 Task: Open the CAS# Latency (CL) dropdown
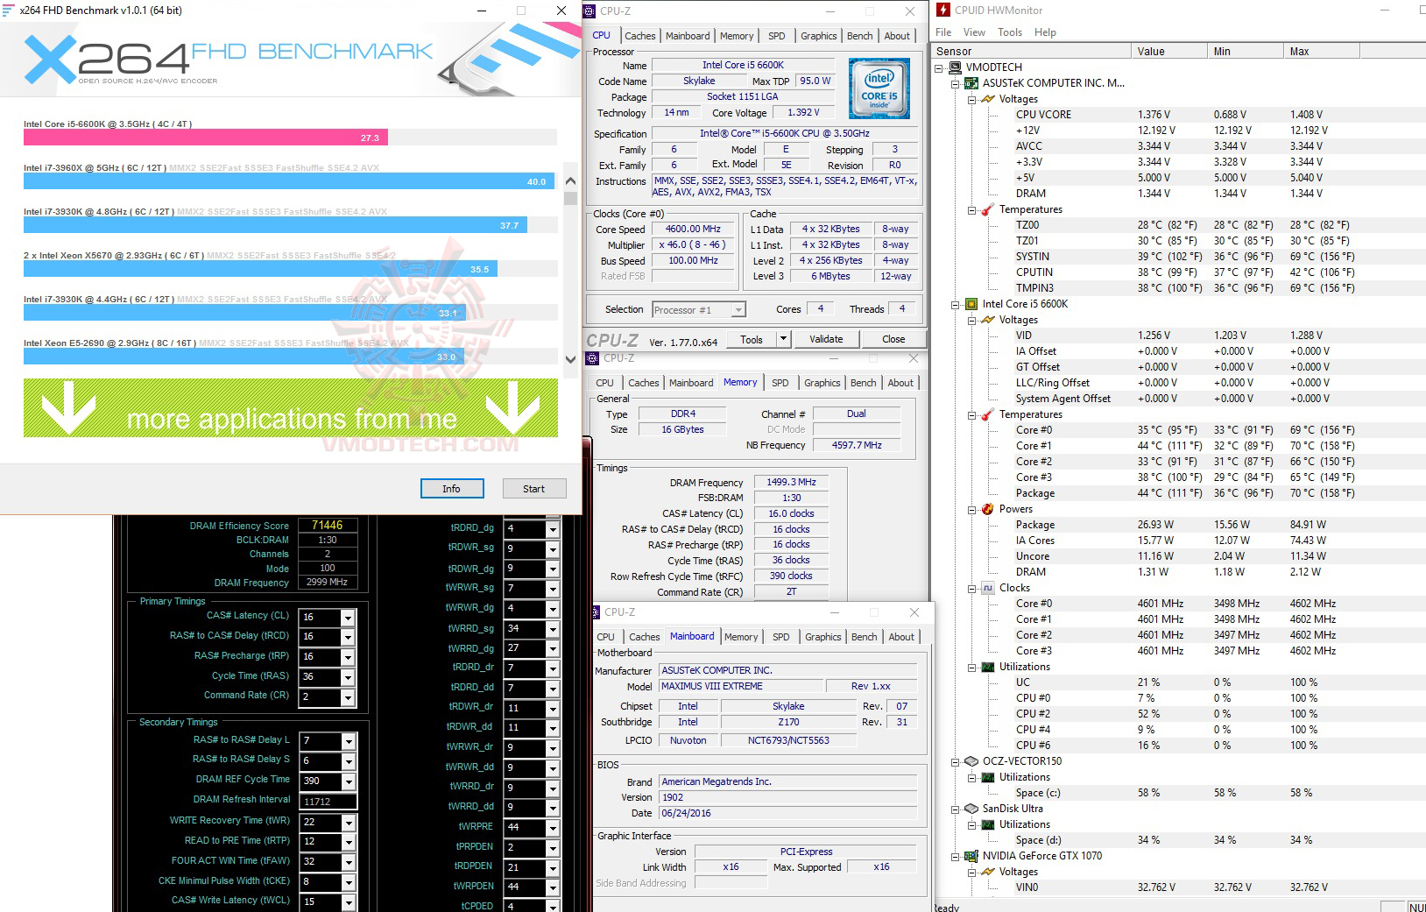tap(348, 618)
